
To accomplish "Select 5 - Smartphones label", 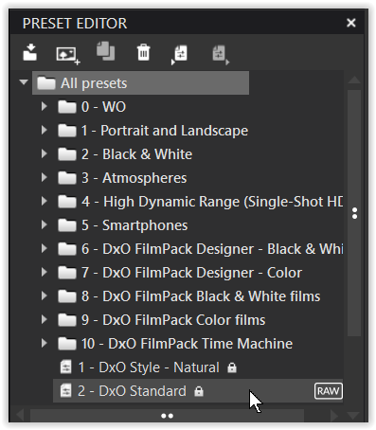I will click(134, 225).
